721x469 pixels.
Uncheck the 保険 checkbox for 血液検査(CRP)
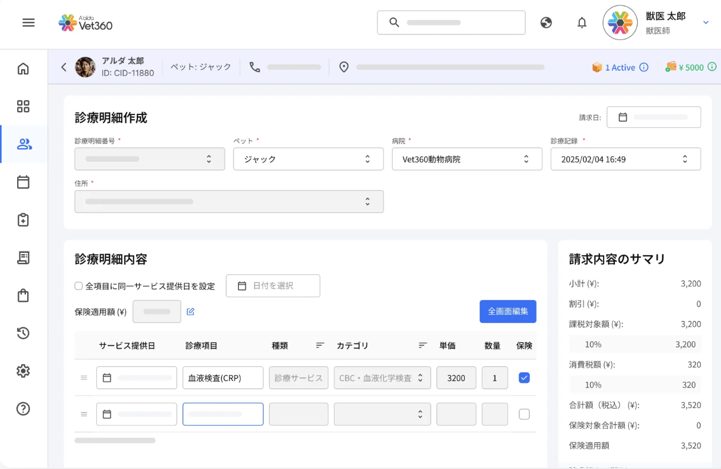point(524,378)
